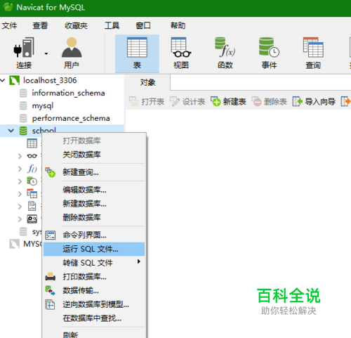Switch to the 对象 objects tab
This screenshot has width=351, height=338.
pos(147,82)
